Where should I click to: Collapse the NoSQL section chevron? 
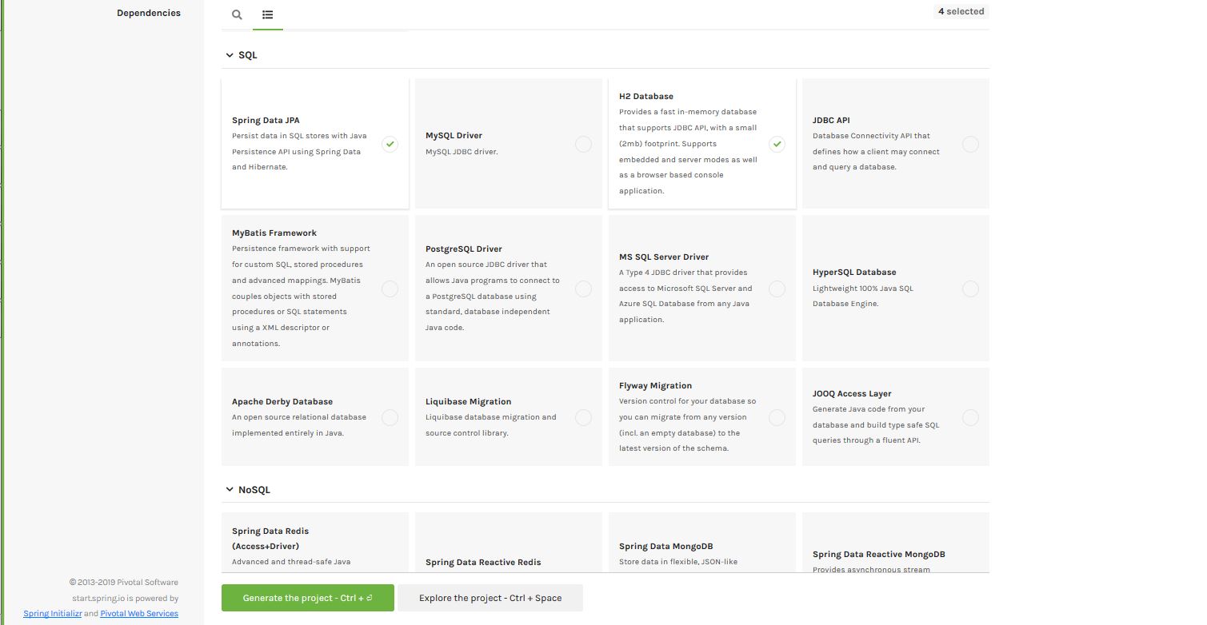click(230, 489)
